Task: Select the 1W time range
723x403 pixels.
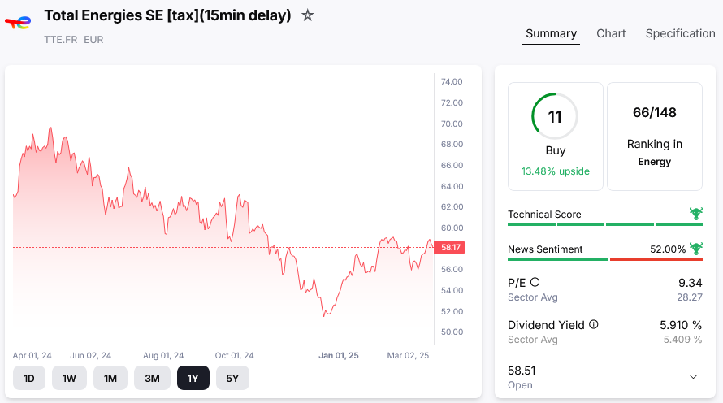Action: (x=69, y=378)
